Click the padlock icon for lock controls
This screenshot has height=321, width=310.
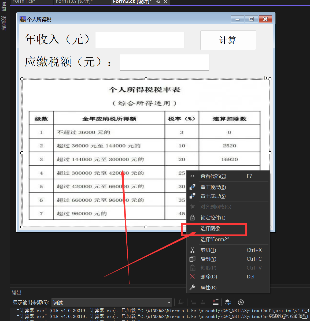(192, 217)
